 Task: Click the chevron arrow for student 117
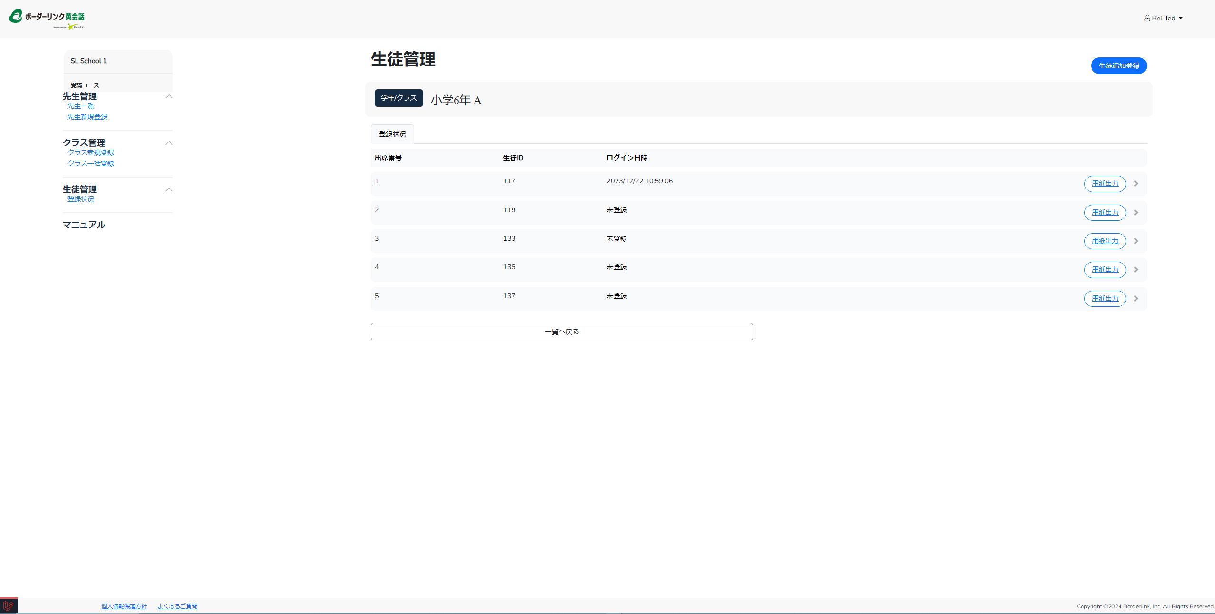pyautogui.click(x=1136, y=184)
